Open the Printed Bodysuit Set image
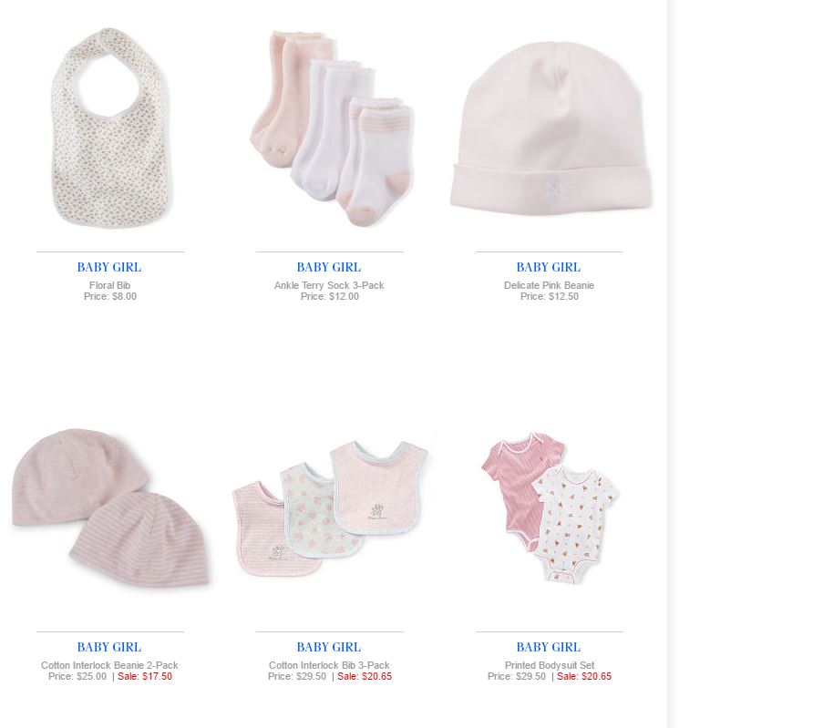This screenshot has height=728, width=813. (x=550, y=508)
